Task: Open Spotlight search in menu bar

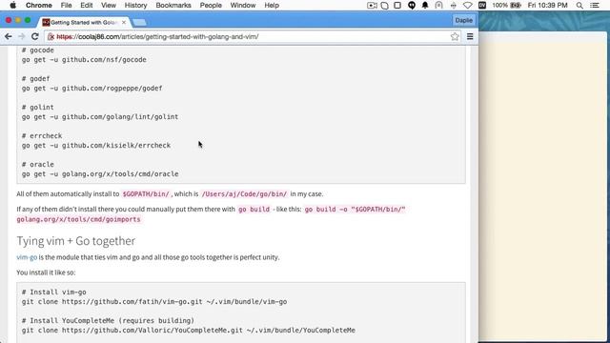Action: tap(579, 5)
